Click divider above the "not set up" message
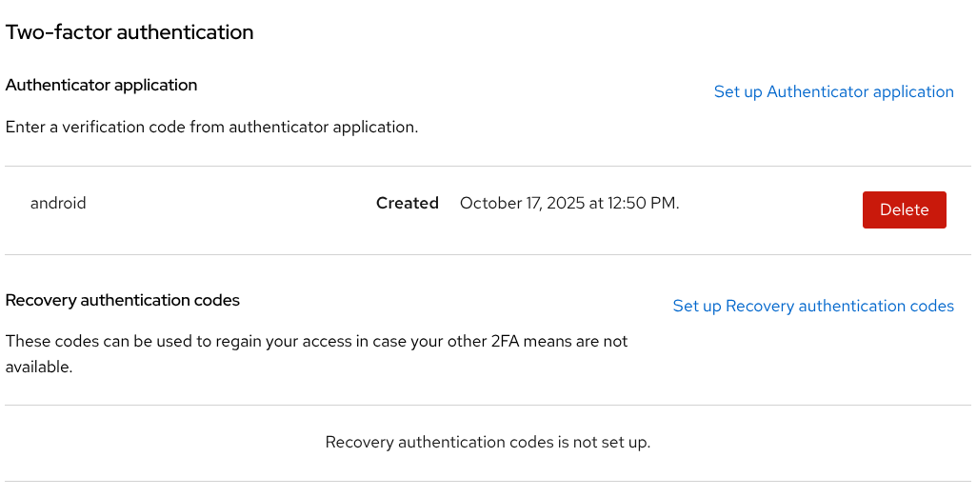This screenshot has width=977, height=497. [x=488, y=406]
